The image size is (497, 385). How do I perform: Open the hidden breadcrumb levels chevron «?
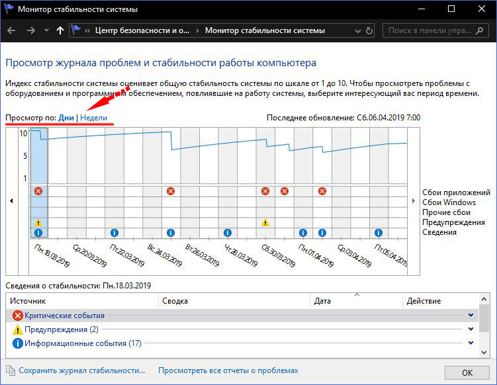pos(87,30)
